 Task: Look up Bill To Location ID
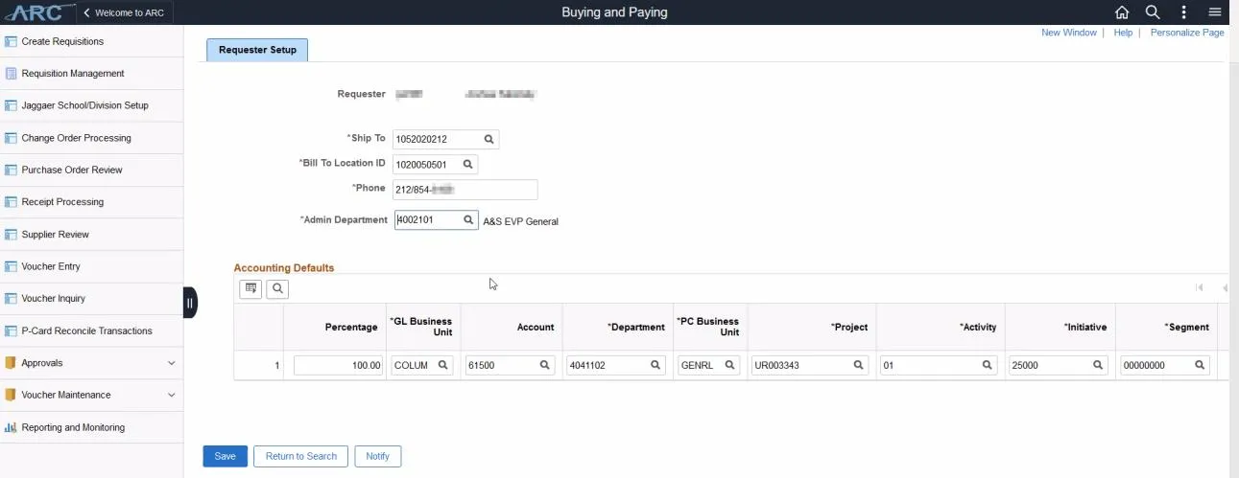pos(467,165)
